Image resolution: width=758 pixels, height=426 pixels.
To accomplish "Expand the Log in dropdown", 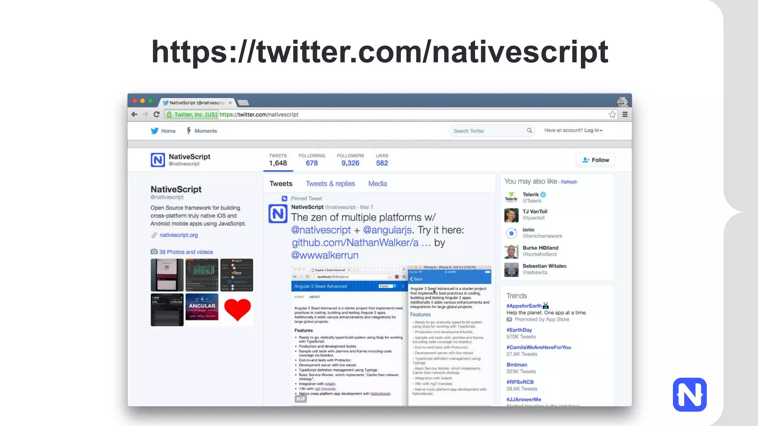I will pyautogui.click(x=593, y=131).
